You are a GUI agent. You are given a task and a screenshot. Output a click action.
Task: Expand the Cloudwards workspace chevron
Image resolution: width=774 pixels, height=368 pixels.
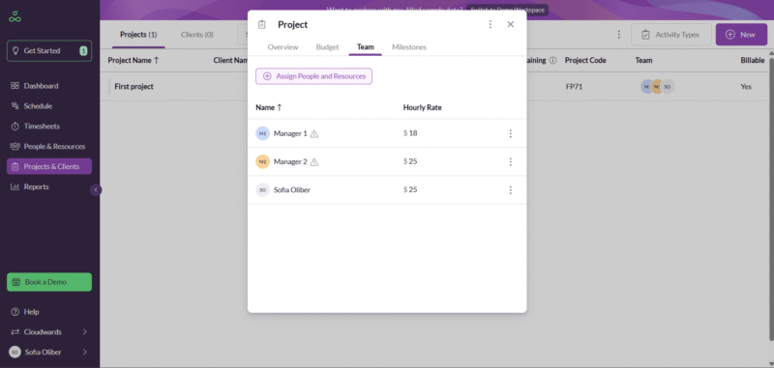click(85, 332)
